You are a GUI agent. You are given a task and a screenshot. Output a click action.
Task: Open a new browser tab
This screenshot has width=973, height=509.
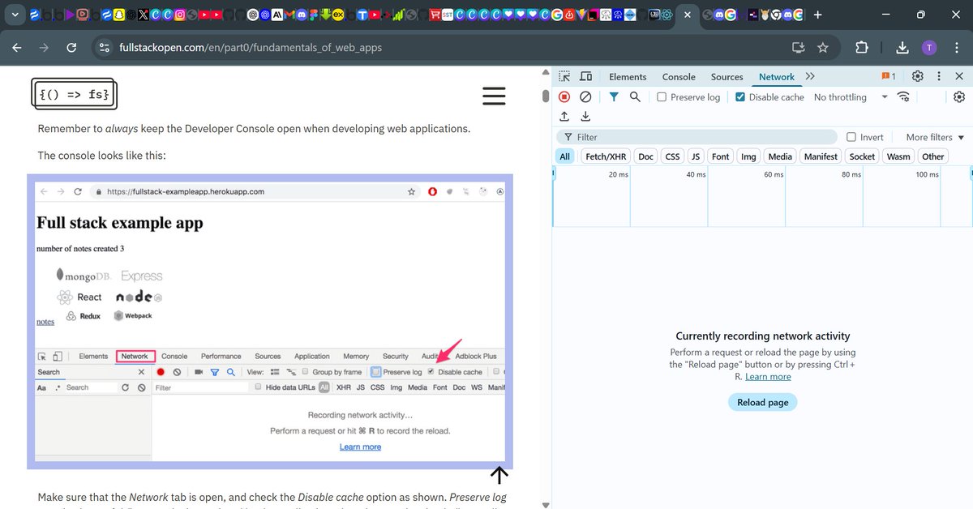818,15
